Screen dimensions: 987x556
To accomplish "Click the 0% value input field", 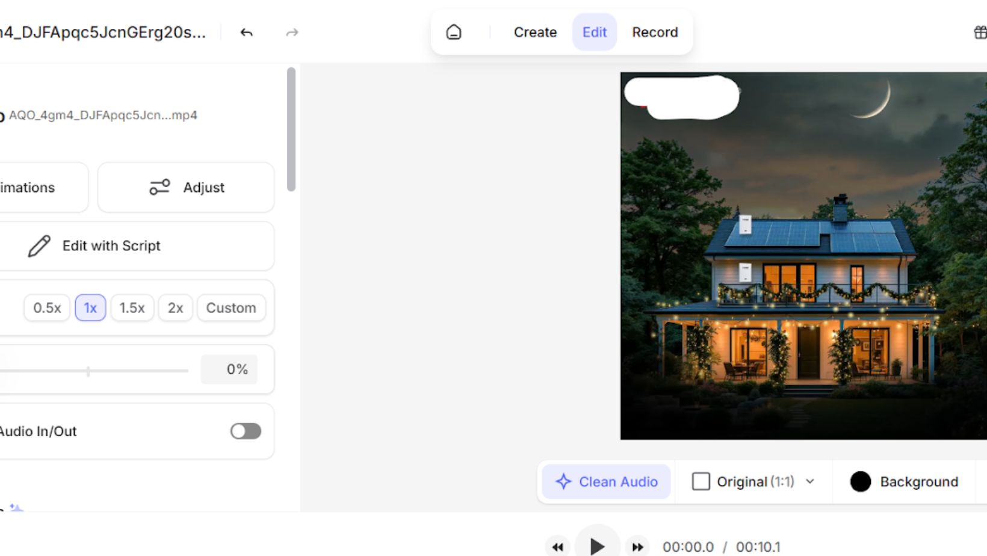I will (x=229, y=369).
